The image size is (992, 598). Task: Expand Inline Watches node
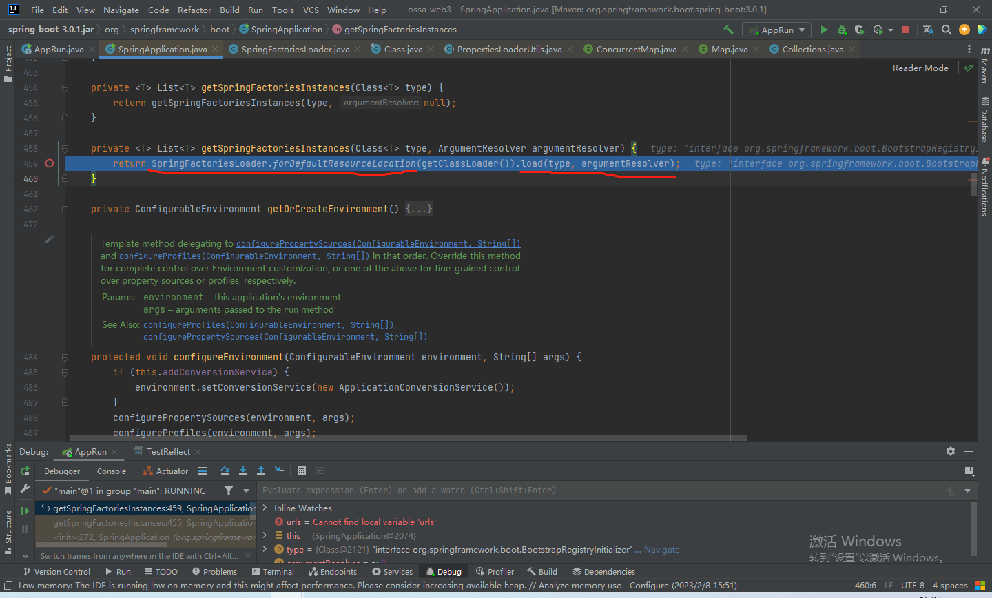[x=265, y=508]
